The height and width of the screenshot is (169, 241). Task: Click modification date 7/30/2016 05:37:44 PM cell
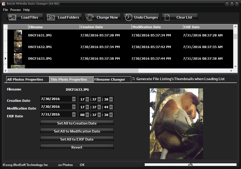click(151, 59)
